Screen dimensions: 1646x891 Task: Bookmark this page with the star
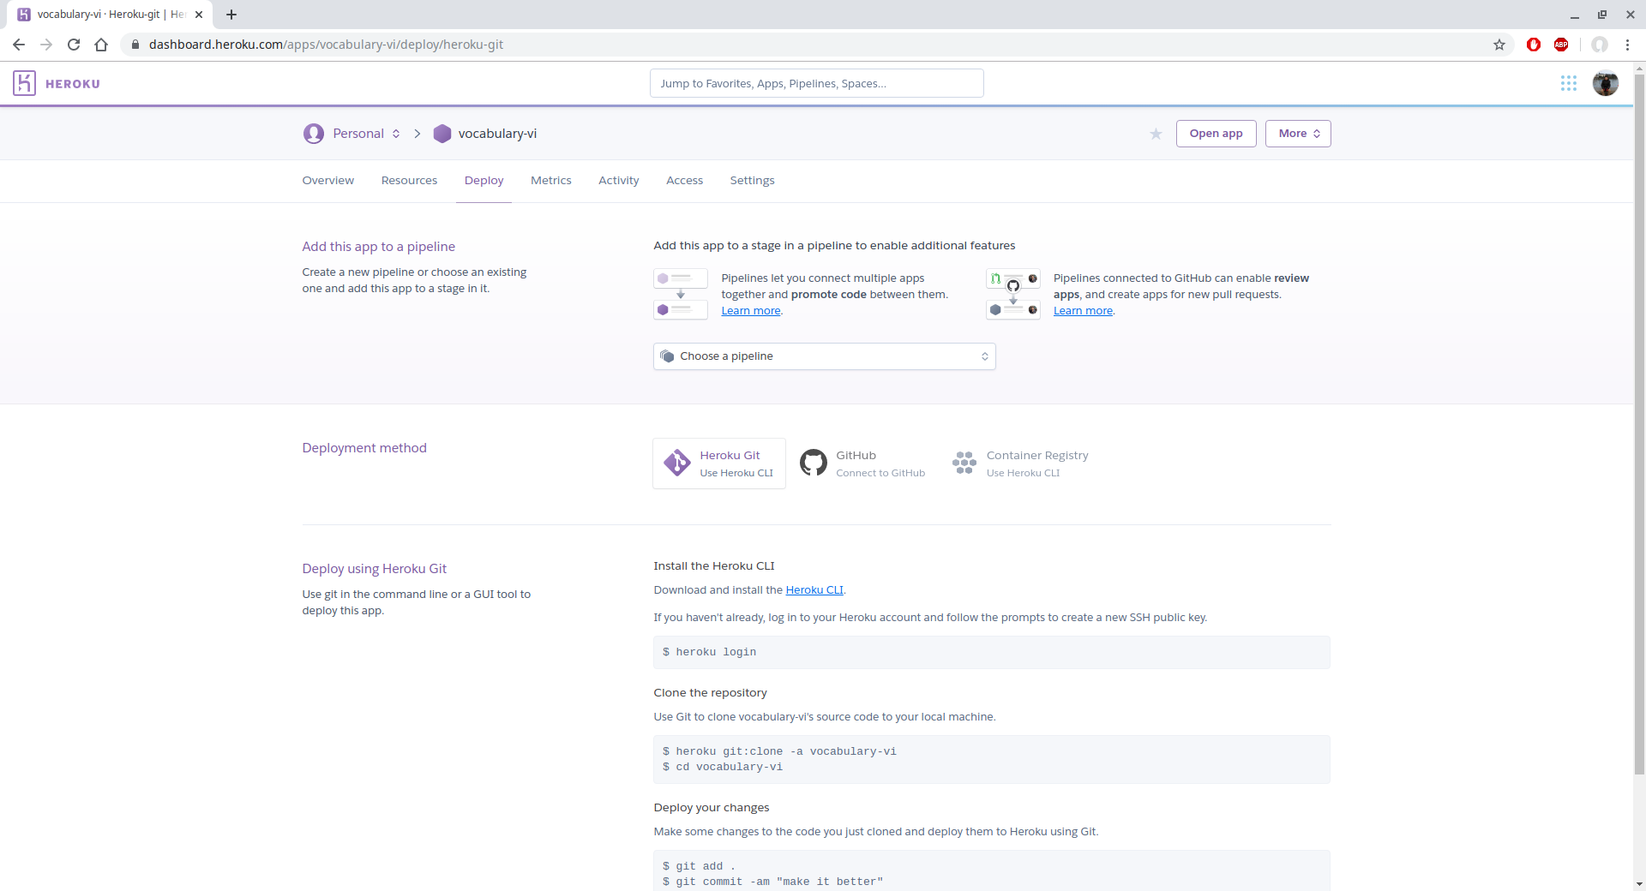[x=1499, y=45]
